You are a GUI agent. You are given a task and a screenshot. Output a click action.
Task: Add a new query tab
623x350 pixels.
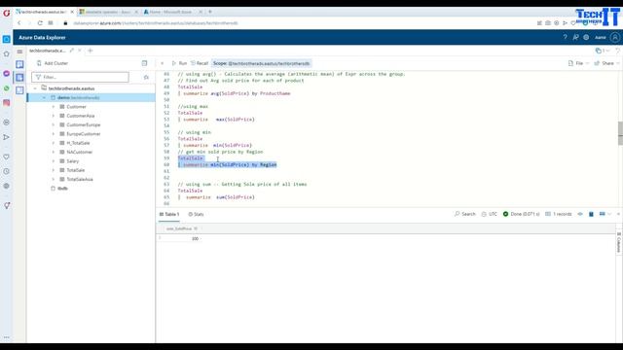coord(91,51)
